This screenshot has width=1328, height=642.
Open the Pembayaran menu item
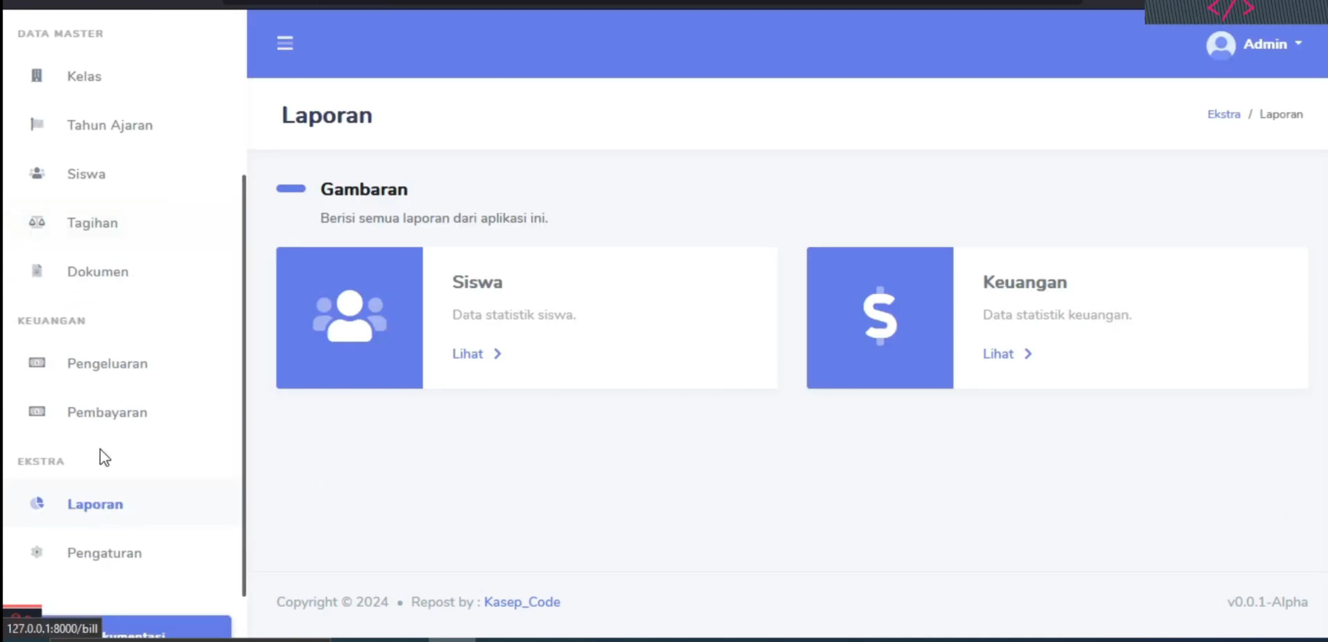pyautogui.click(x=123, y=412)
